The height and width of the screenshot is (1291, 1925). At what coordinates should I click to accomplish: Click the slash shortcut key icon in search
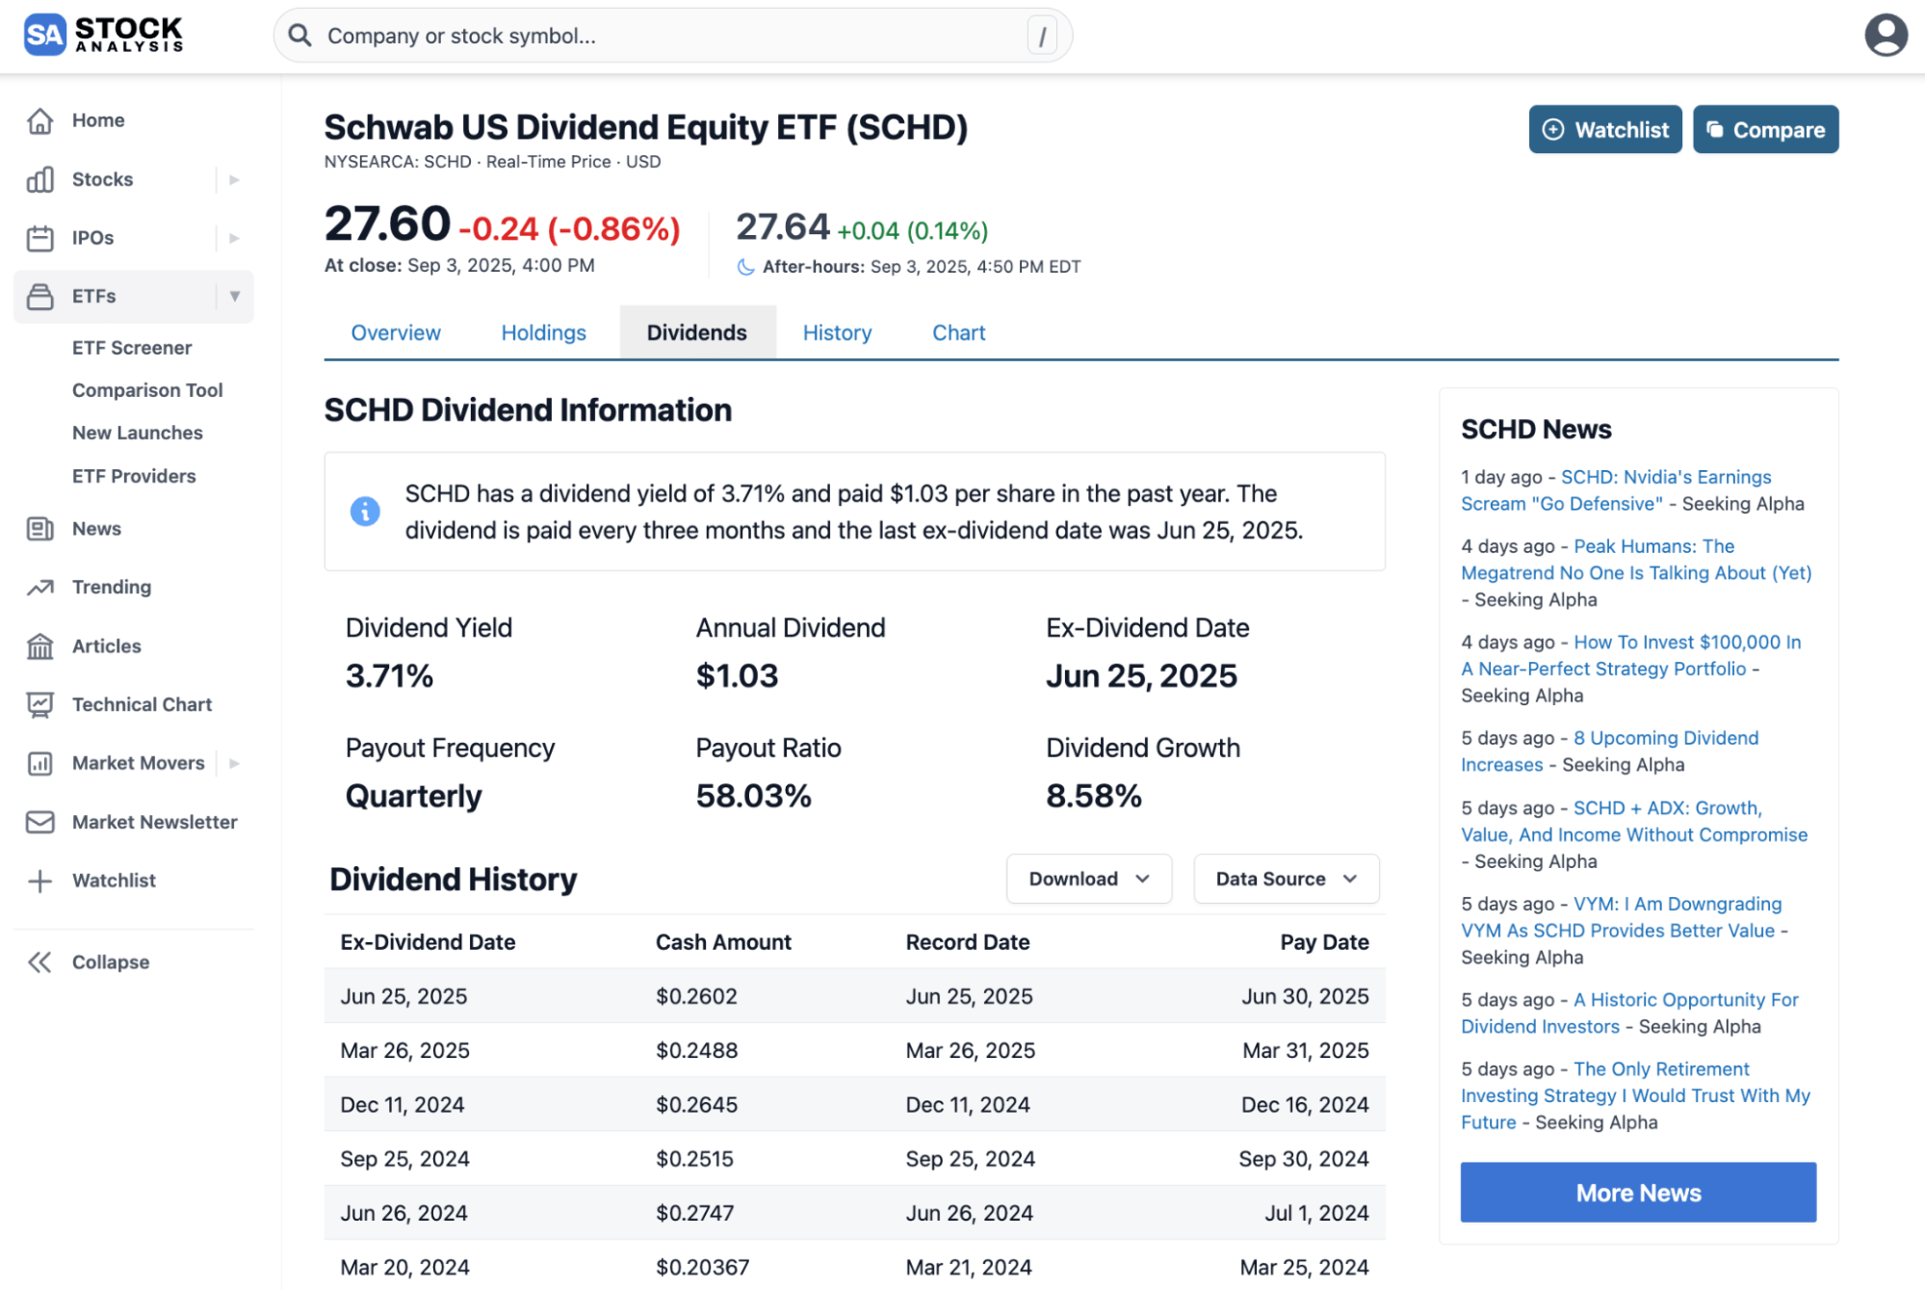click(1042, 37)
